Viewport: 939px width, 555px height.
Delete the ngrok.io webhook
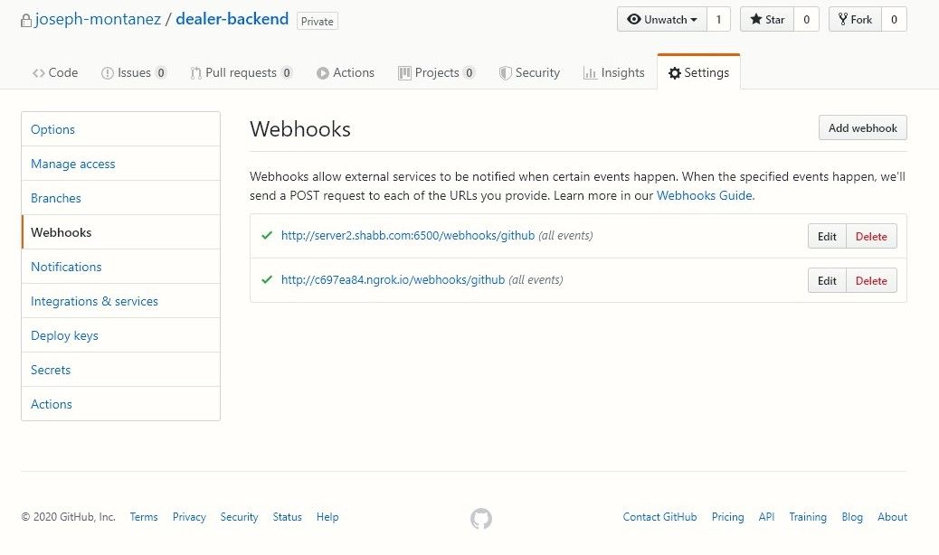click(871, 280)
